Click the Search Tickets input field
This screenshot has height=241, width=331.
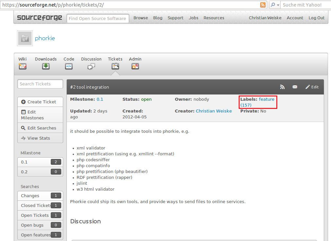(40, 84)
